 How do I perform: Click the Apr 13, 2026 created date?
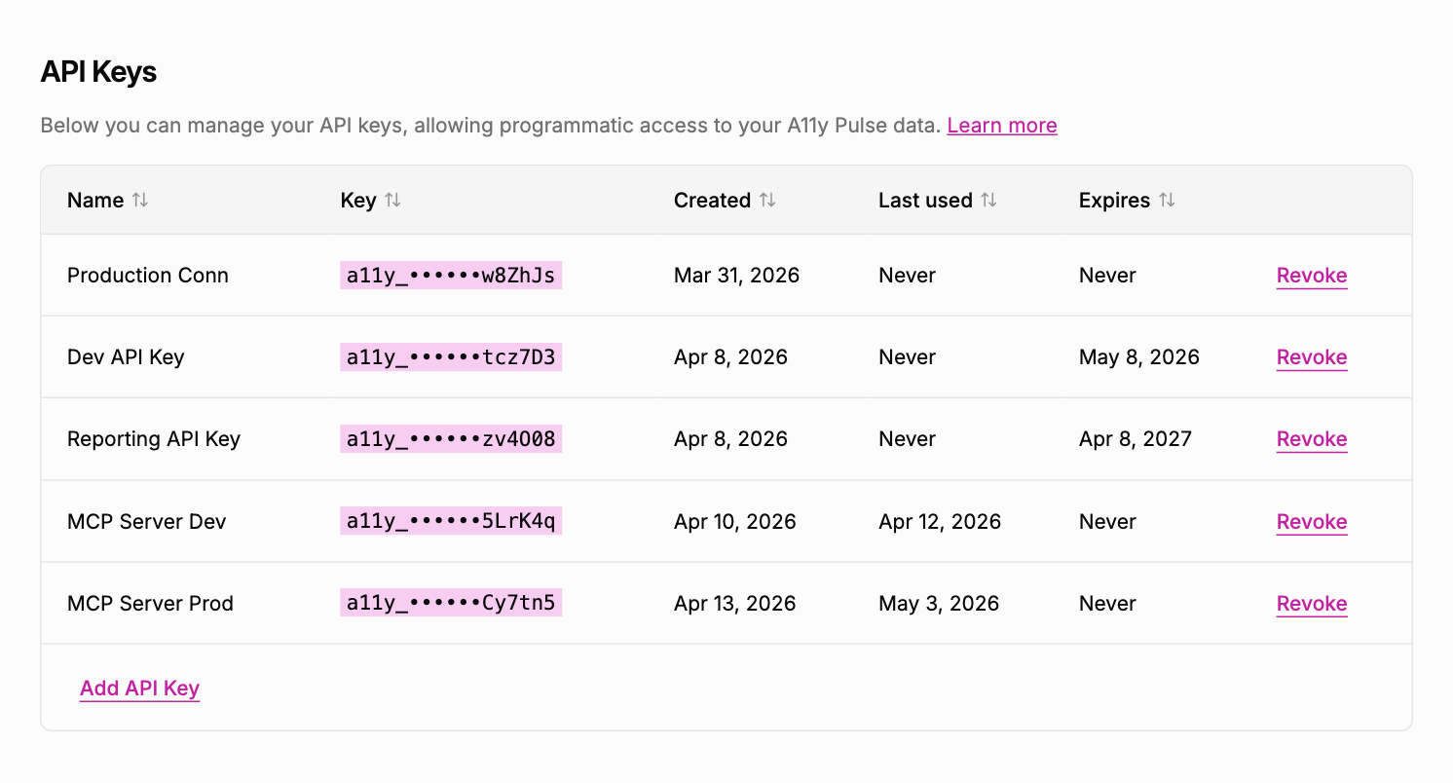[x=735, y=604]
